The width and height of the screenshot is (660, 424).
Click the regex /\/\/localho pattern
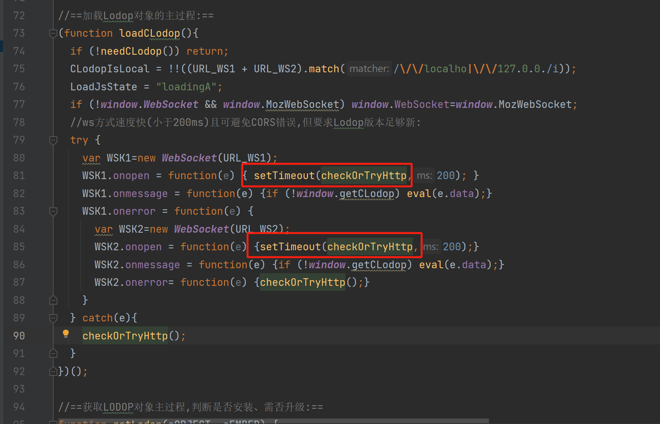click(430, 69)
